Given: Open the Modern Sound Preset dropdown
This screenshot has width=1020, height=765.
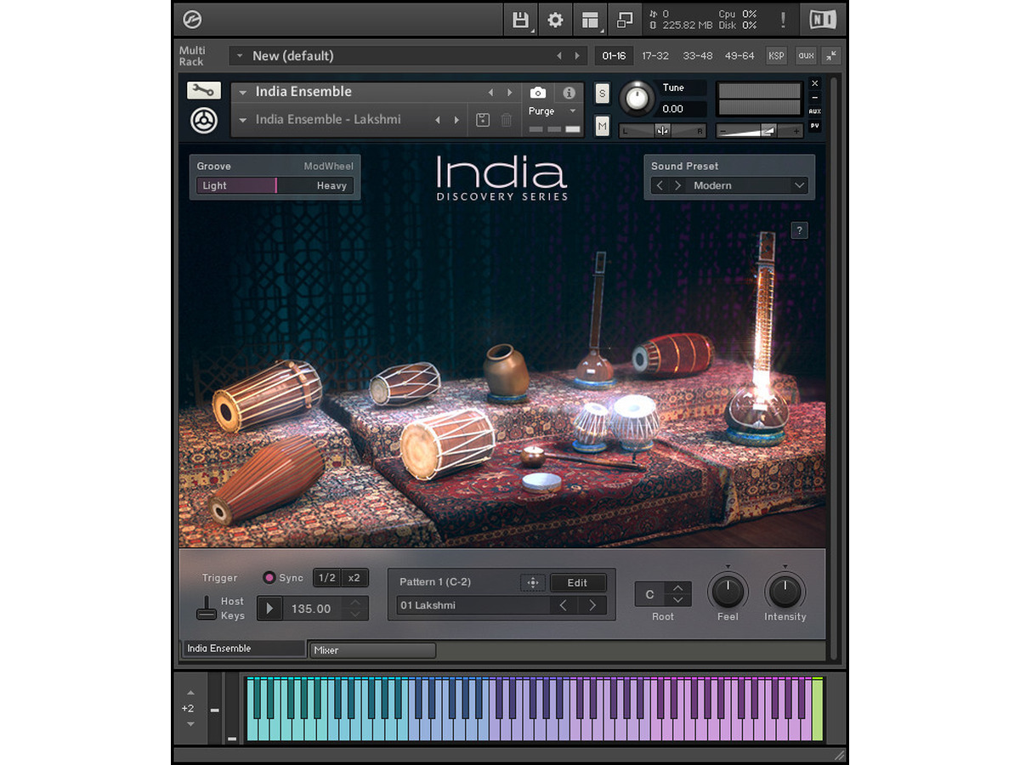Looking at the screenshot, I should click(798, 185).
